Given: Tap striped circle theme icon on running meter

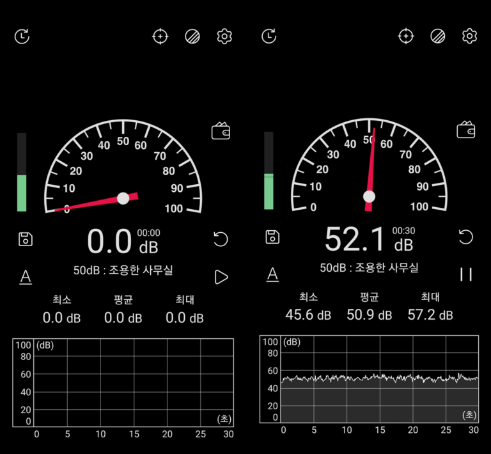Looking at the screenshot, I should click(438, 36).
